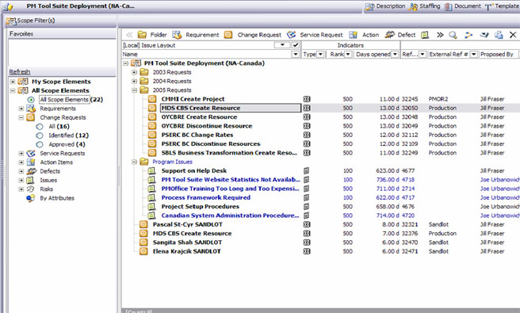Select Sangita Shah SANDLOT row
The image size is (520, 313).
coord(187,242)
